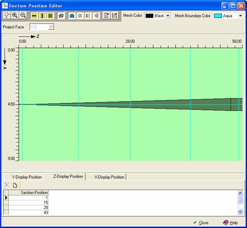Screen dimensions: 247x228
Task: Click the 3D box view icon
Action: pyautogui.click(x=61, y=16)
